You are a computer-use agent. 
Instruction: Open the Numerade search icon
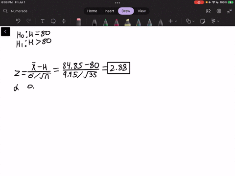click(5, 11)
